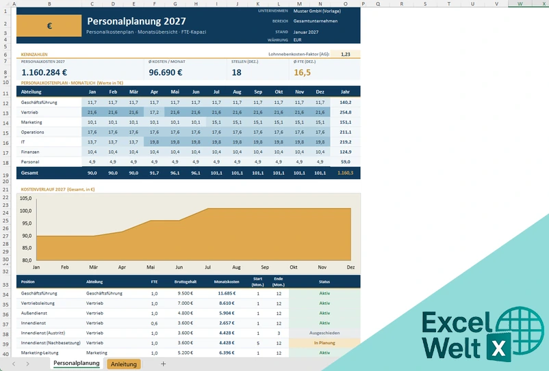Click the Finanzen row label
549x371 pixels.
point(30,152)
